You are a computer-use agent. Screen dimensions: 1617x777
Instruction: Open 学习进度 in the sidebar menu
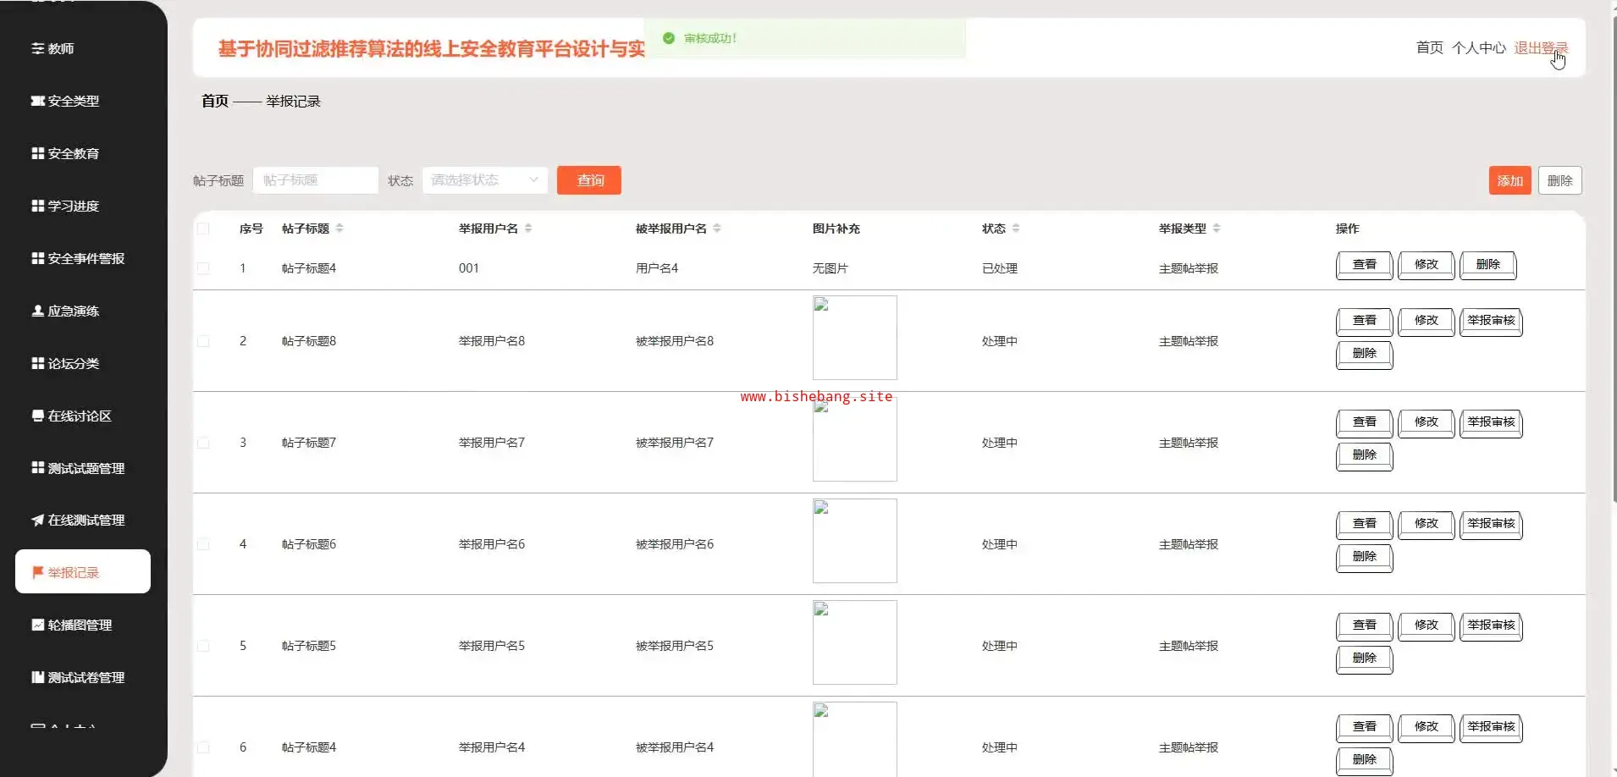click(83, 207)
